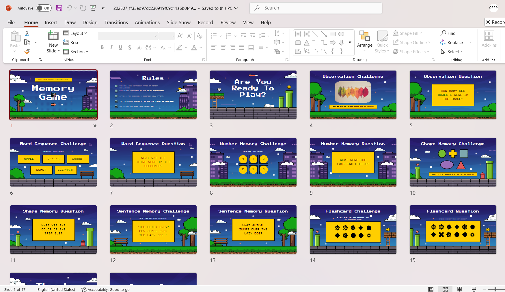This screenshot has height=292, width=505.
Task: Expand the Section dropdown
Action: point(76,52)
